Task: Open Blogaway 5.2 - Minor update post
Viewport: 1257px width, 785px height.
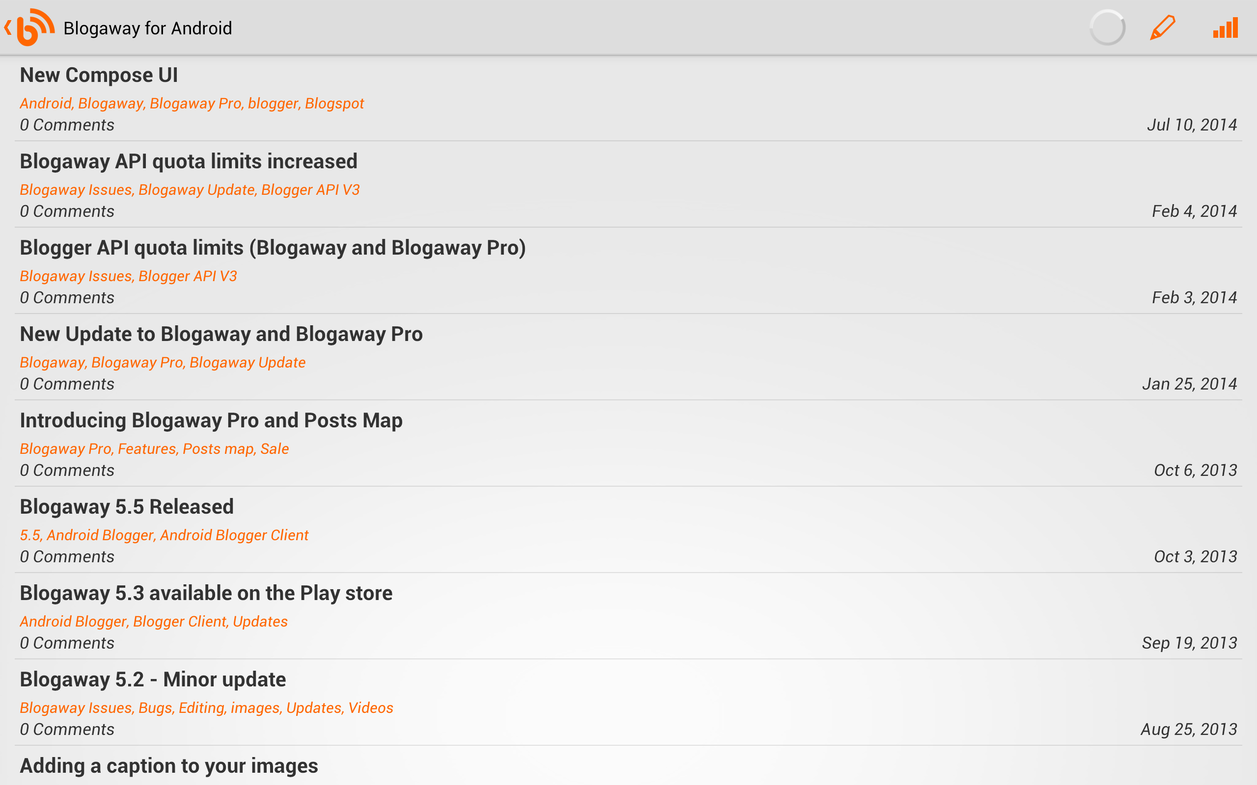Action: [628, 702]
